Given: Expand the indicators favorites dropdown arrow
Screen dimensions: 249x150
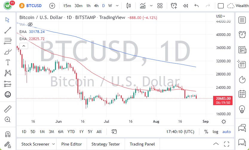Looking at the screenshot, I should click(x=151, y=6).
